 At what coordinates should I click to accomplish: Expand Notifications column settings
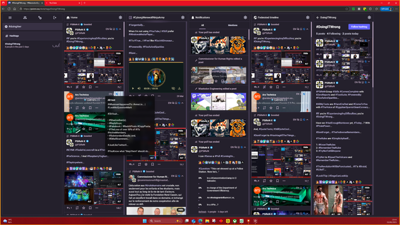tap(245, 17)
